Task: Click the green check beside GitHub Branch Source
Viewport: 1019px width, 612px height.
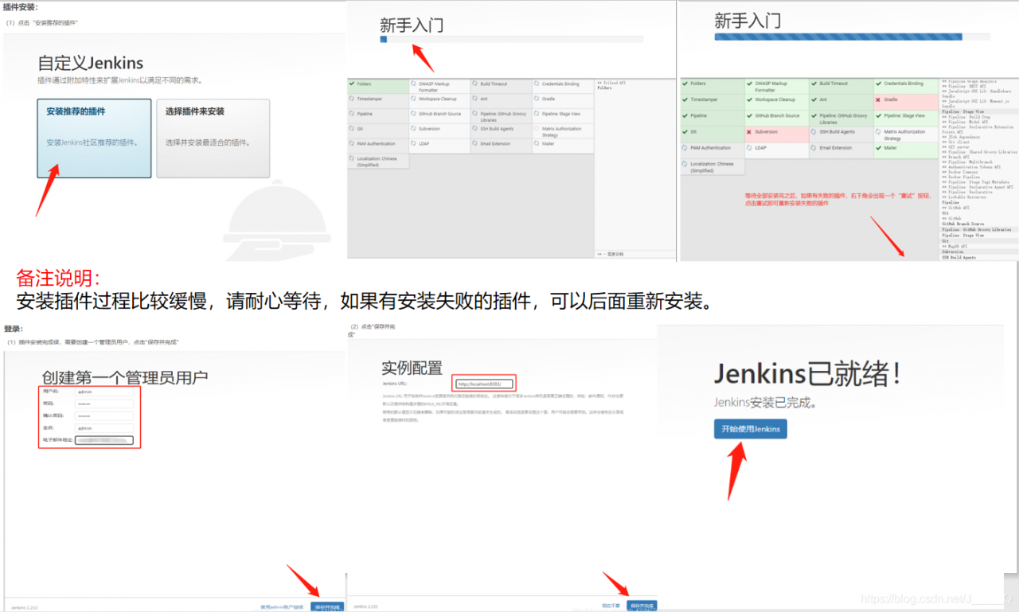Action: coord(750,115)
